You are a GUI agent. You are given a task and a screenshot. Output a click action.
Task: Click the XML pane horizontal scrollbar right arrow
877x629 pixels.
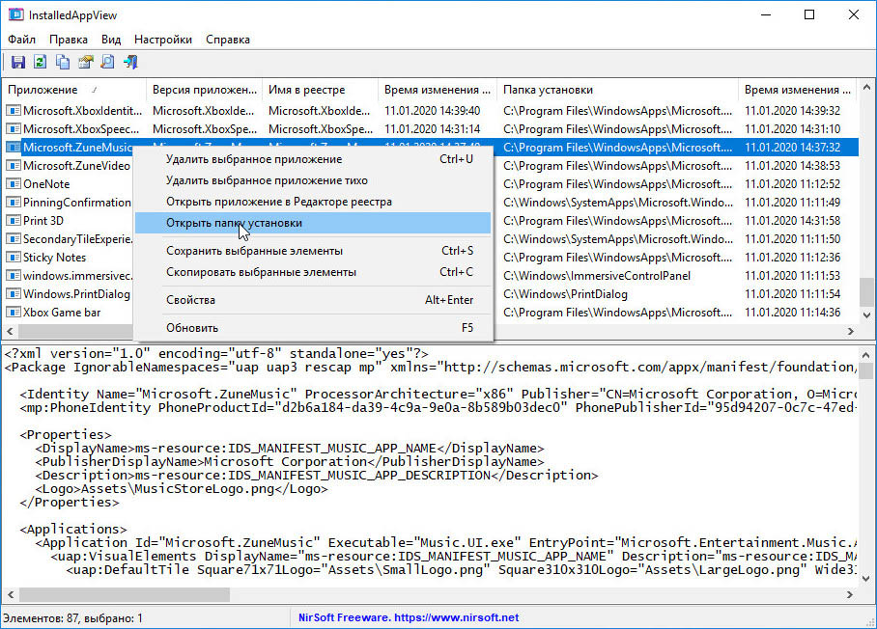[x=850, y=595]
